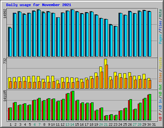Click day 14 weekend label
164x128 pixels.
[72, 124]
